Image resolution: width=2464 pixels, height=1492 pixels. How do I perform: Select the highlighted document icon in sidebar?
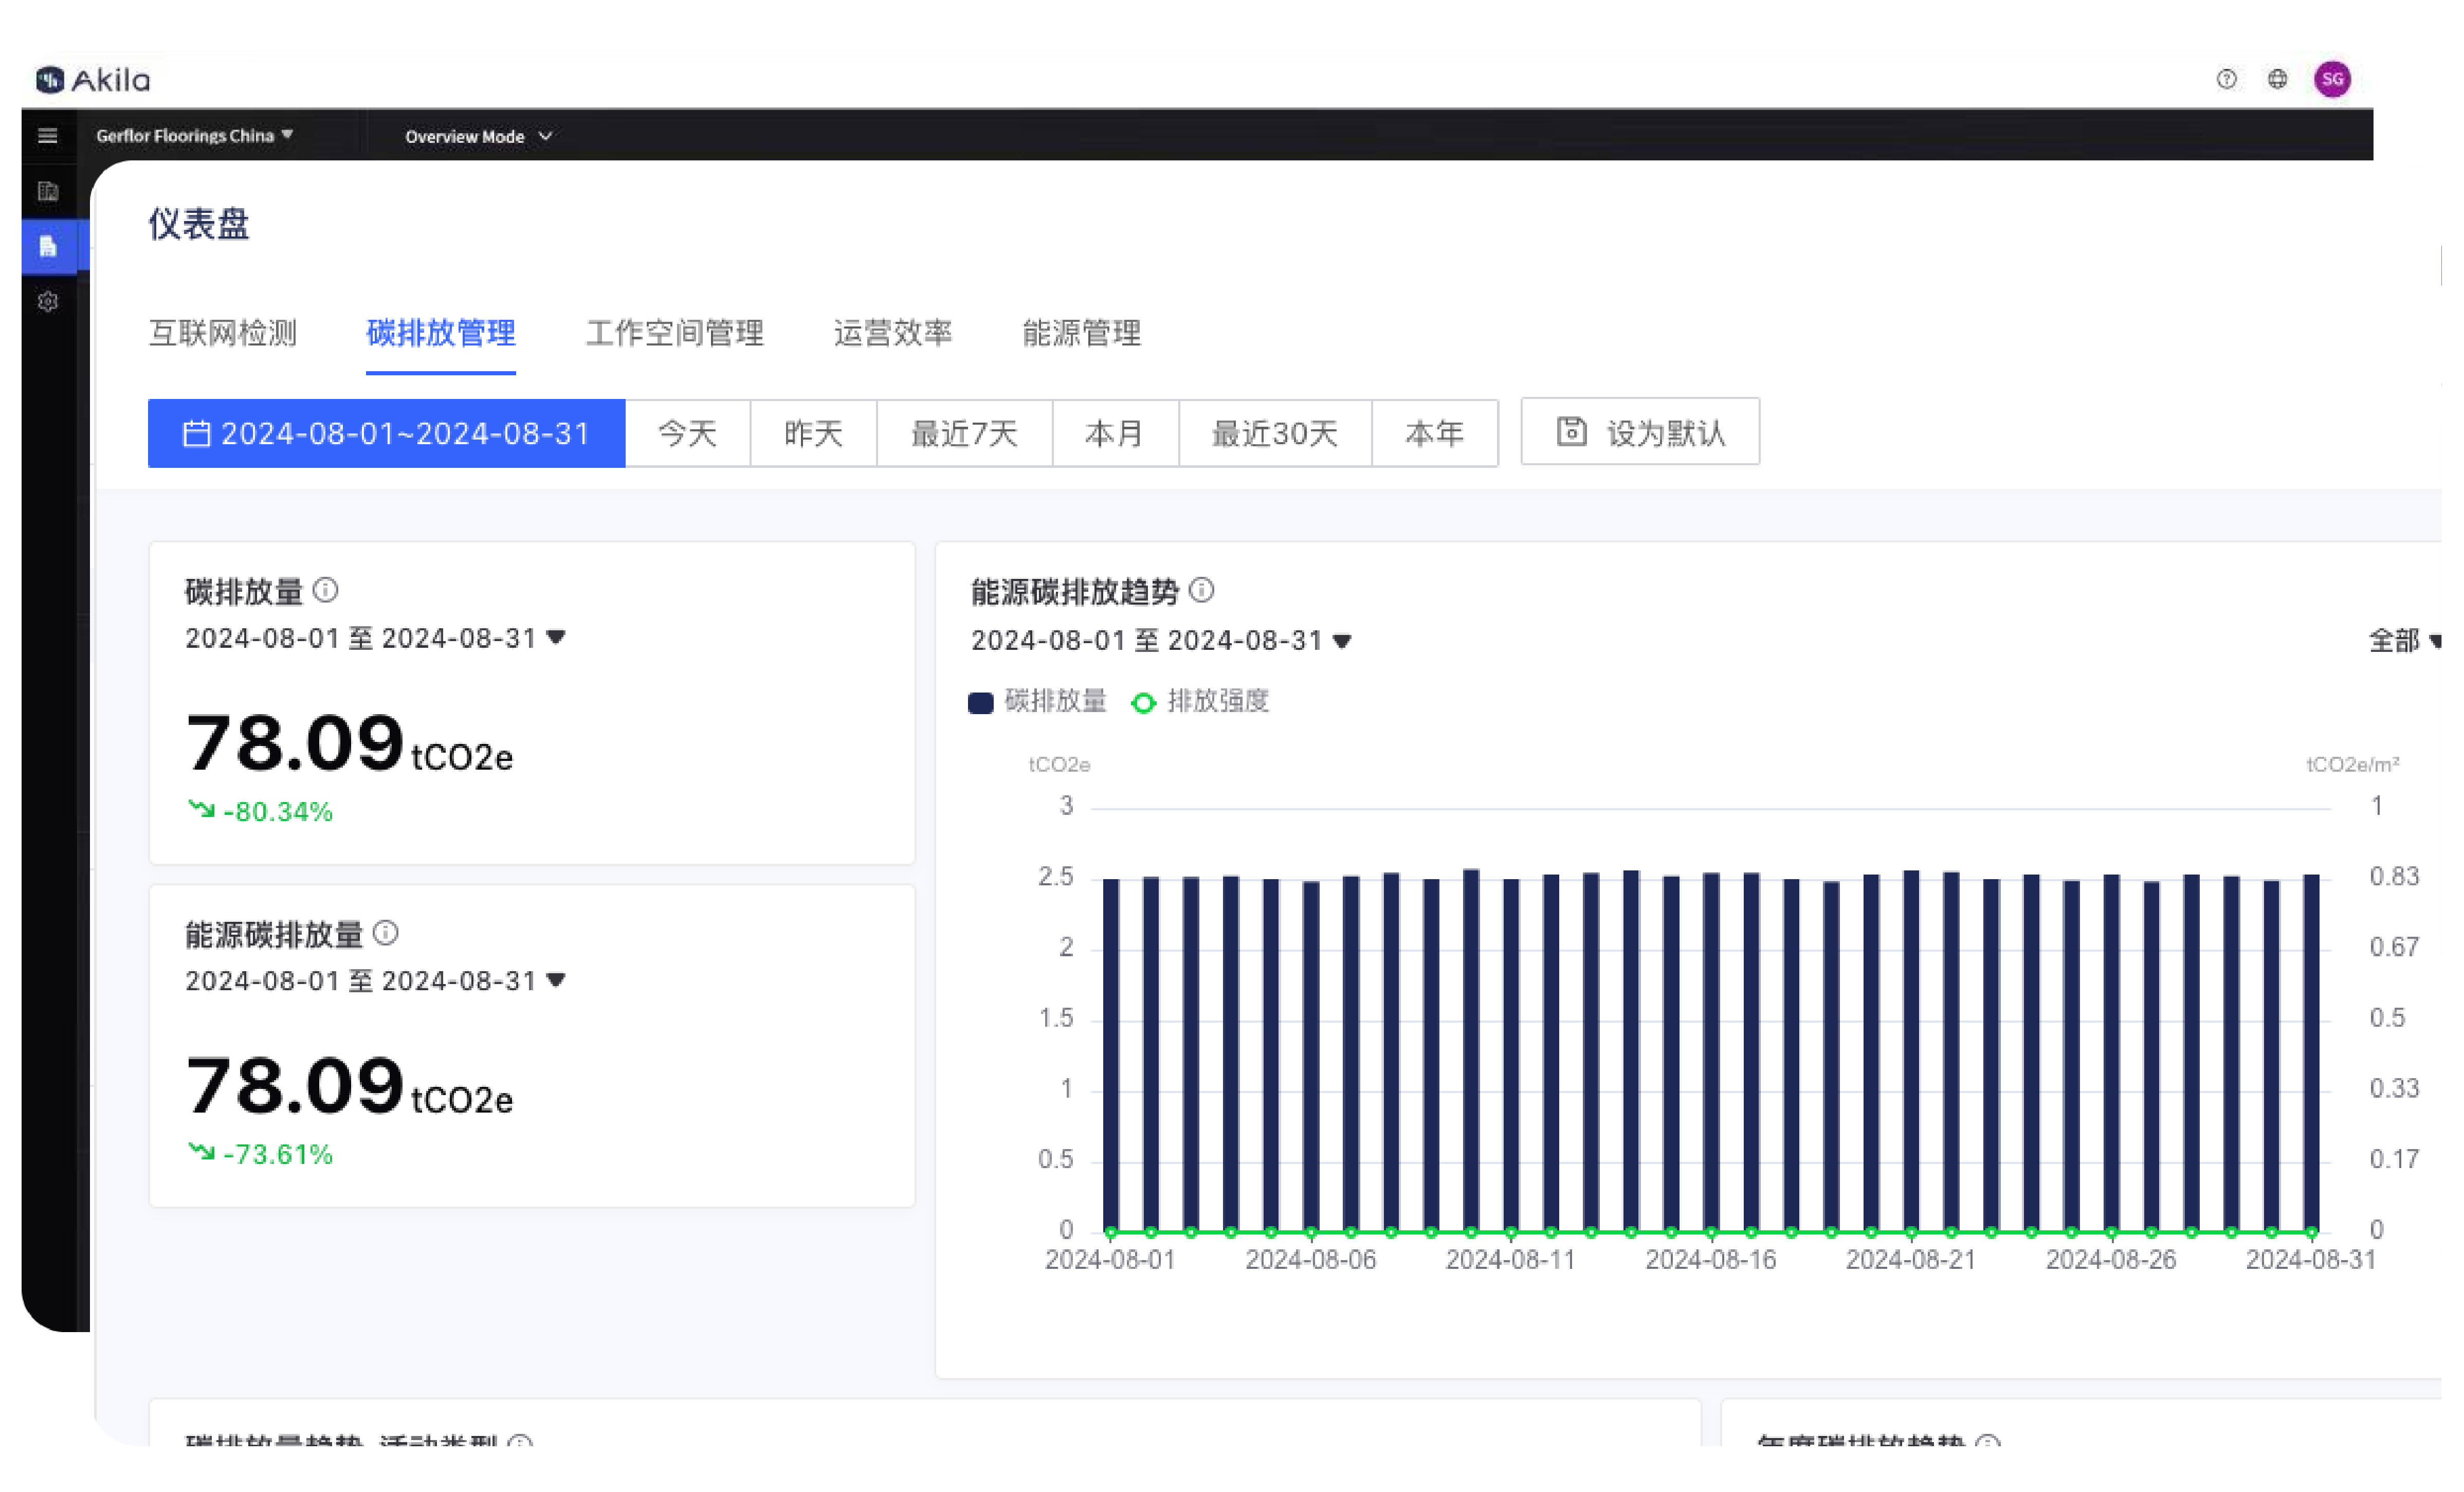[48, 248]
